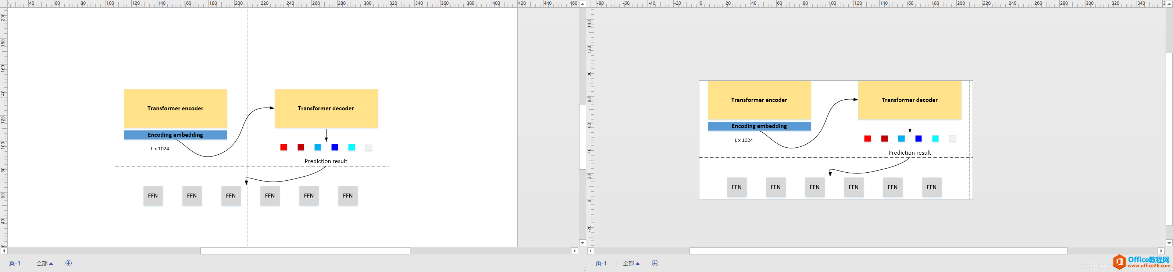This screenshot has width=1173, height=272.
Task: Pick the bright red square in left window
Action: (x=284, y=147)
